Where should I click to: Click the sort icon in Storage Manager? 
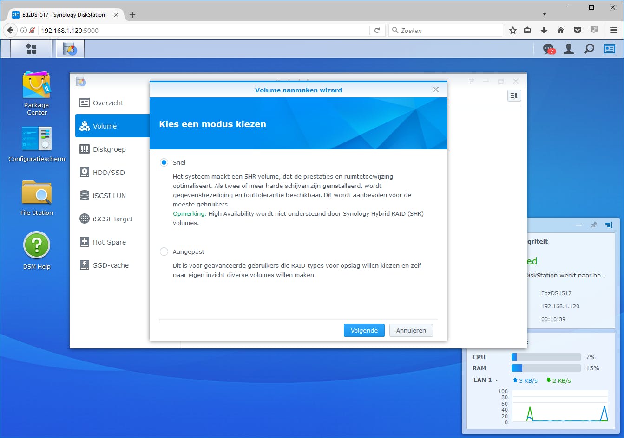tap(514, 96)
